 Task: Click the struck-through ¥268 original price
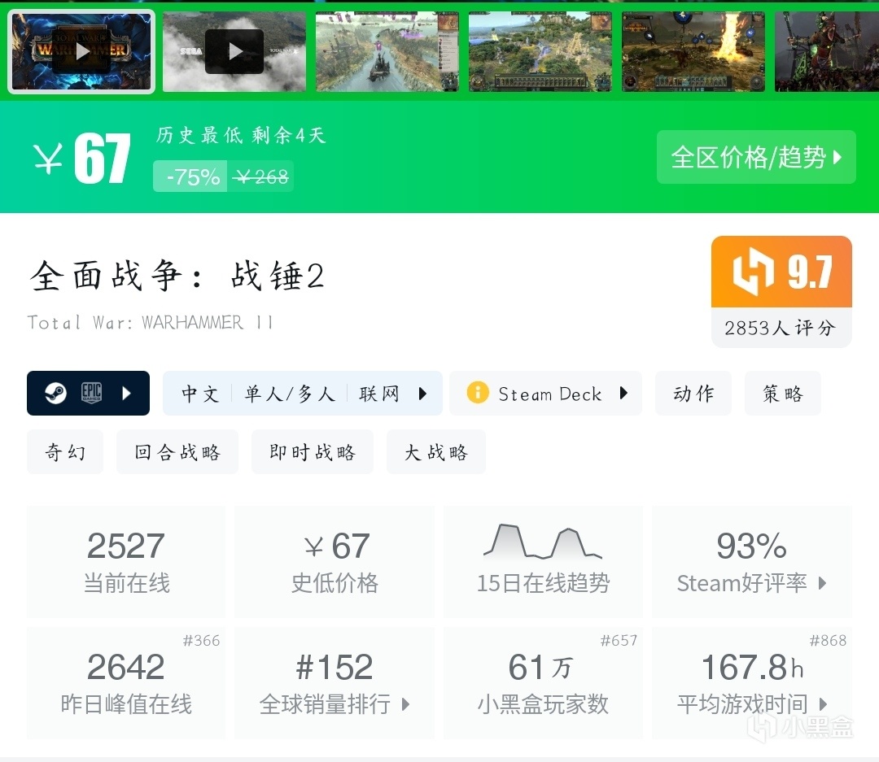point(260,177)
